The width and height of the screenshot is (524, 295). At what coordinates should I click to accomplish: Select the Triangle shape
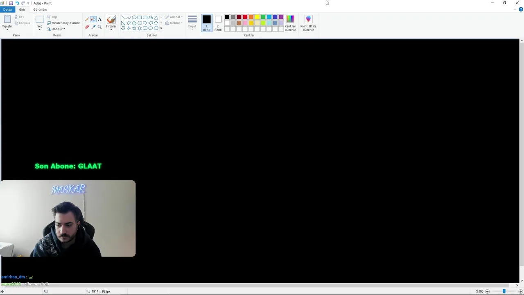click(156, 18)
